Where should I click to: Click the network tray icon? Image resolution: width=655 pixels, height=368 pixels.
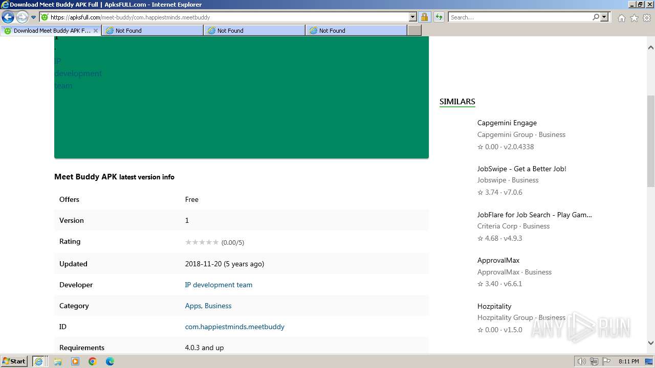(x=594, y=361)
